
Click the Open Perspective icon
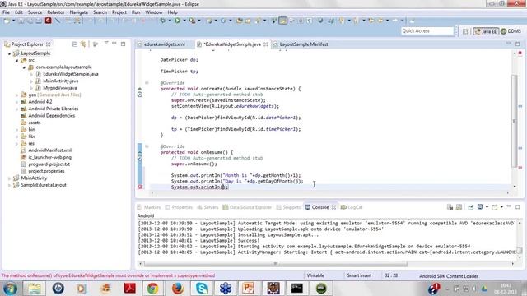465,31
